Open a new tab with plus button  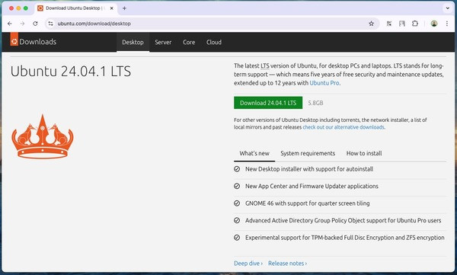[x=124, y=8]
